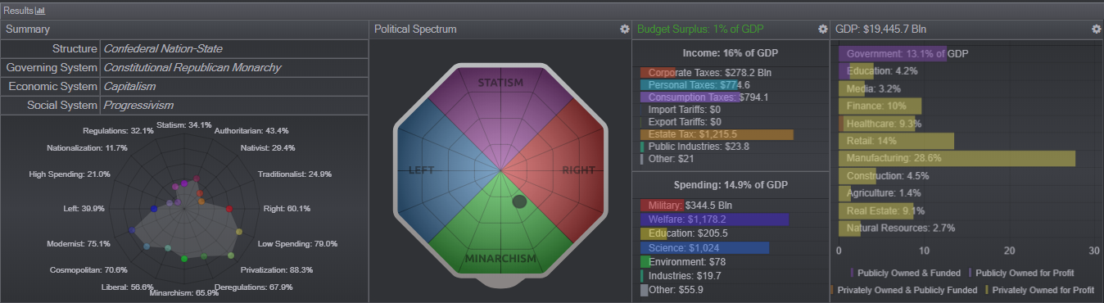This screenshot has height=303, width=1104.
Task: Click the Retail 14% GDP bar
Action: [x=897, y=141]
